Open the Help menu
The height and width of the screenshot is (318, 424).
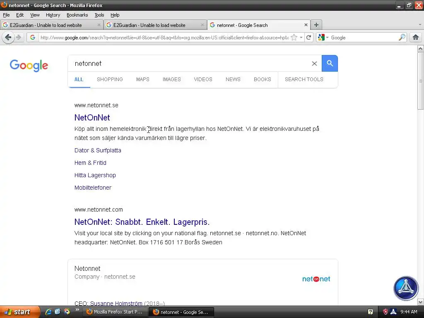tap(115, 15)
